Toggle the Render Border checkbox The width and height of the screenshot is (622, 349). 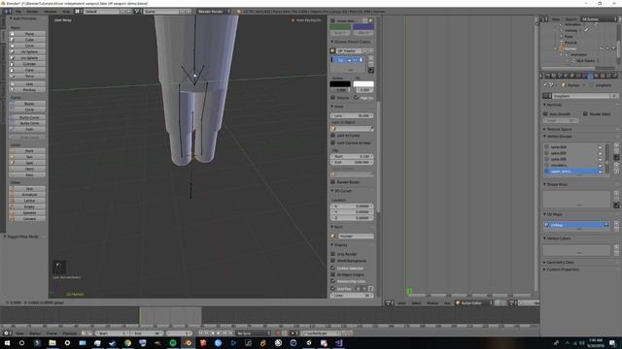333,182
